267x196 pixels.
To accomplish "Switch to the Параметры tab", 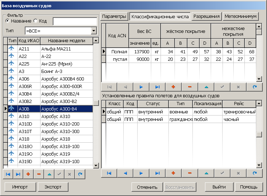I will [x=114, y=16].
